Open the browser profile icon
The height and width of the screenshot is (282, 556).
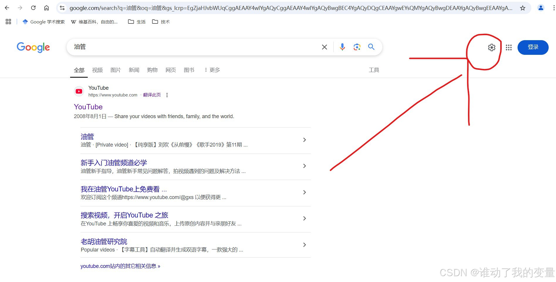click(x=541, y=8)
